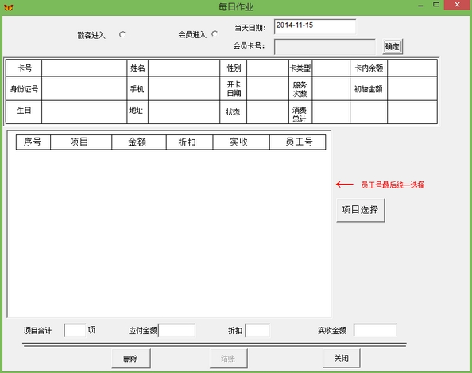
Task: Click the 删除 button
Action: (x=131, y=358)
